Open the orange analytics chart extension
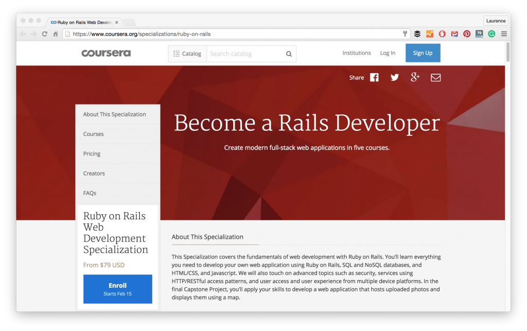 430,34
